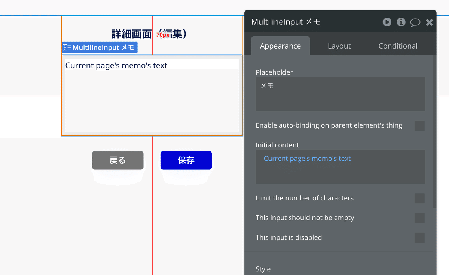Click the MultilineInput メモ element label
Viewport: 449px width, 275px height.
pyautogui.click(x=100, y=47)
